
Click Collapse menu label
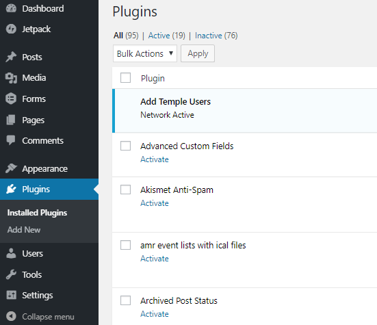click(x=48, y=317)
